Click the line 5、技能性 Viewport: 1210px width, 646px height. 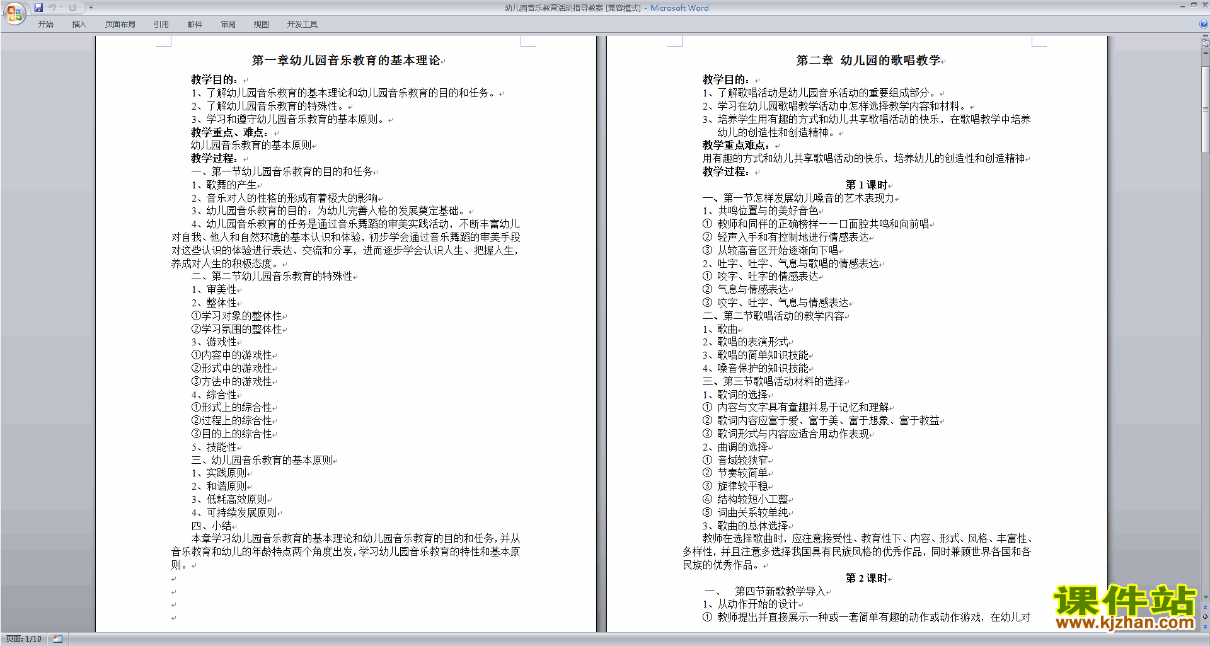214,447
